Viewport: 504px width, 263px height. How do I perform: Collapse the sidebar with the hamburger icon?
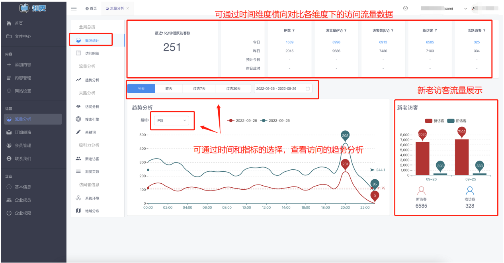tap(74, 8)
